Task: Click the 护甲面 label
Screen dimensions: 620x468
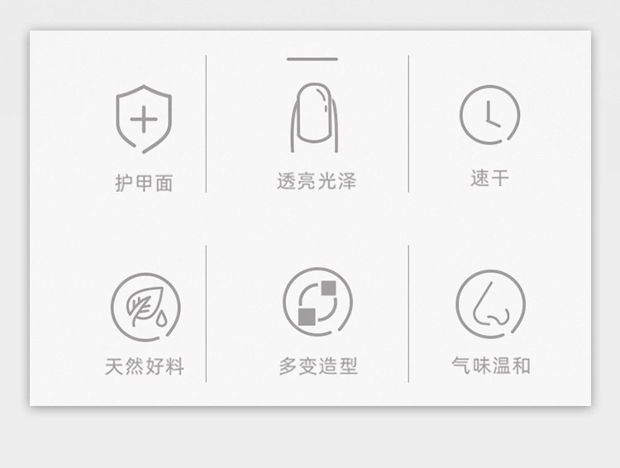Action: [144, 184]
